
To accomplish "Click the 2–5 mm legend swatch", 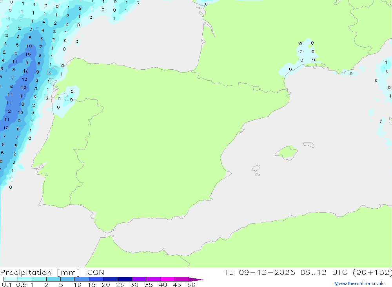I will point(53,279).
